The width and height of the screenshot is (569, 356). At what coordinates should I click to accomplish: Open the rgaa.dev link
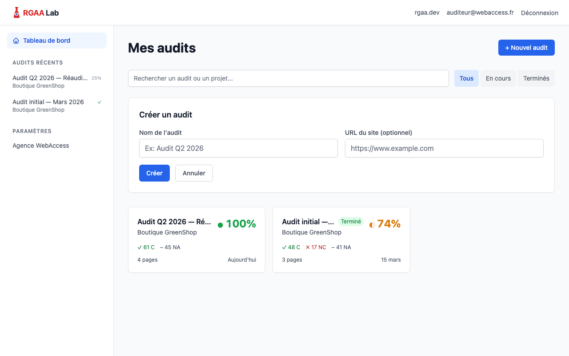(427, 12)
